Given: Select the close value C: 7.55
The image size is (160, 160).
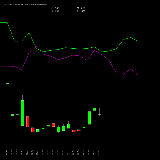Looking at the screenshot, I should (55, 8).
